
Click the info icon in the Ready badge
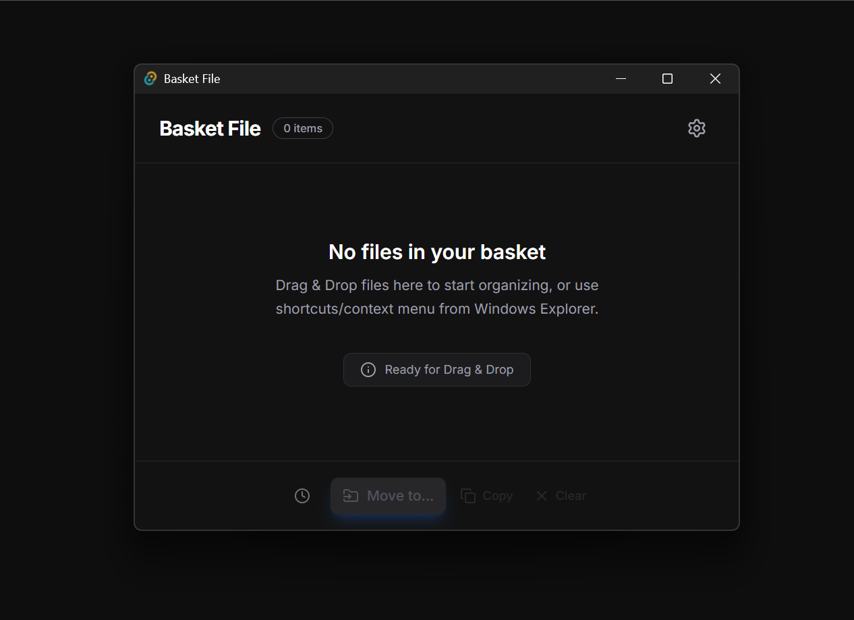pyautogui.click(x=368, y=370)
